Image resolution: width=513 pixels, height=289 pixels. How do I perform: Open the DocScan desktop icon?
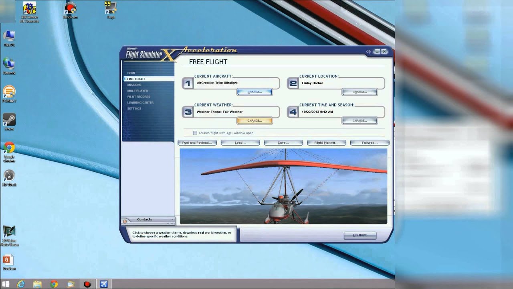point(9,263)
